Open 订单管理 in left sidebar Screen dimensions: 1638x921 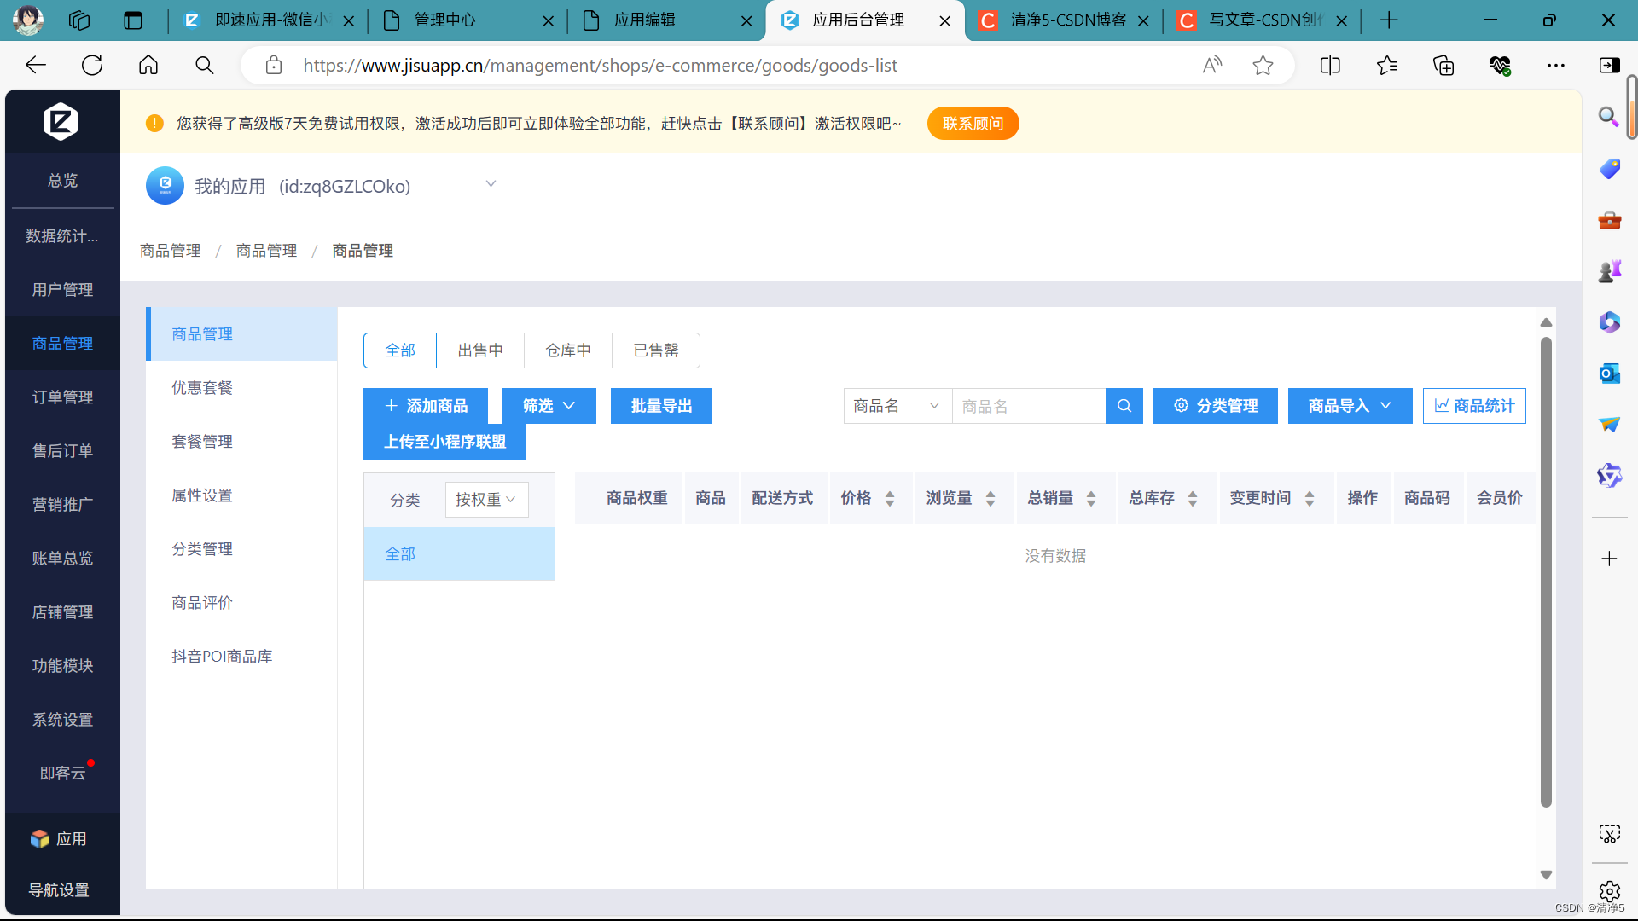click(62, 397)
